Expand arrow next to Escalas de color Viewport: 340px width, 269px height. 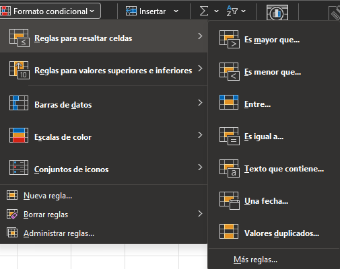coord(200,135)
